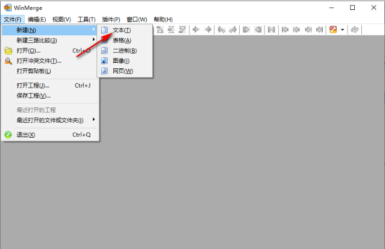Open the 编辑(E) menu
The image size is (385, 249).
point(37,19)
